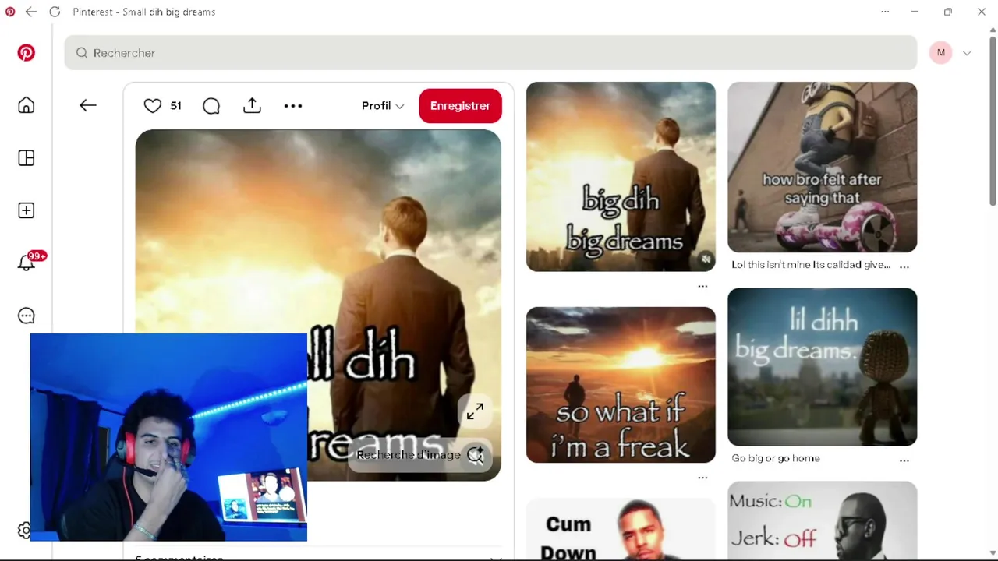This screenshot has width=998, height=561.
Task: Open the 'big dih big dreams' pin
Action: [x=621, y=177]
